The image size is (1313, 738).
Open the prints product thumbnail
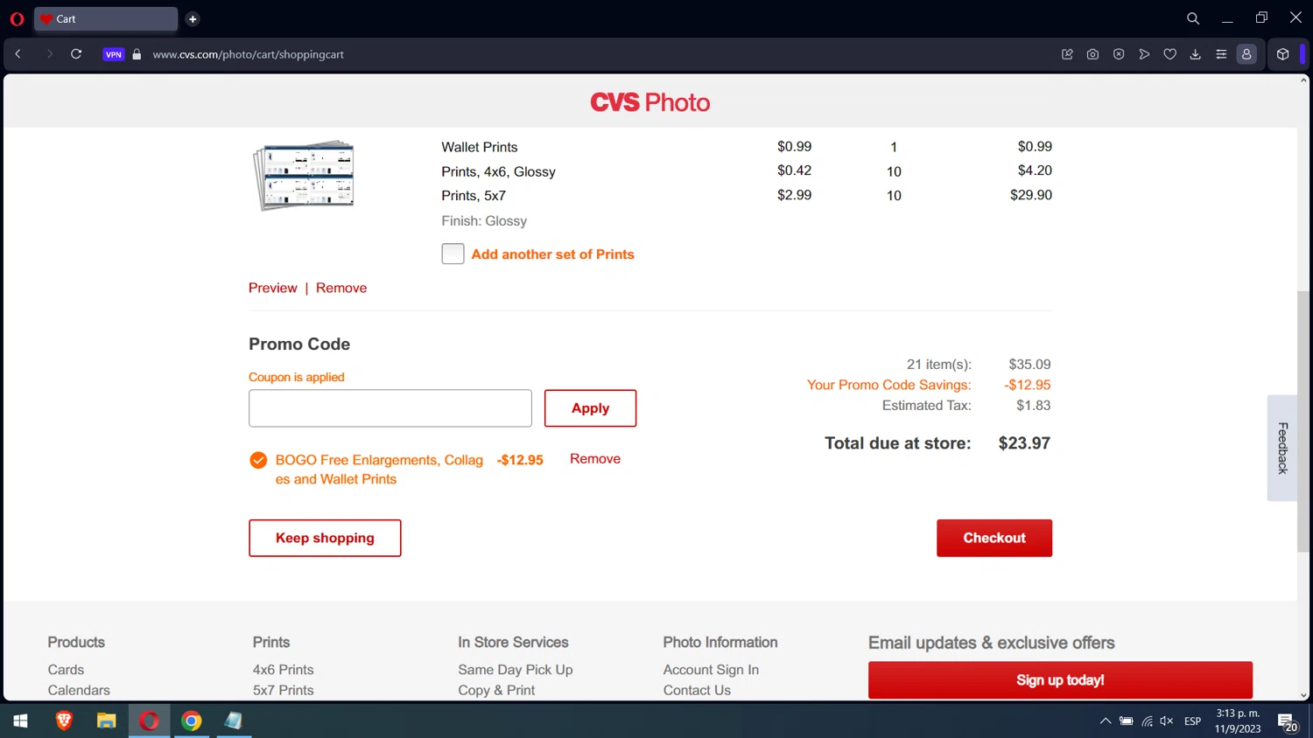coord(304,175)
